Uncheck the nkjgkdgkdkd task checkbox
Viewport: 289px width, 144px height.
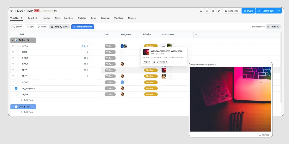tap(16, 88)
